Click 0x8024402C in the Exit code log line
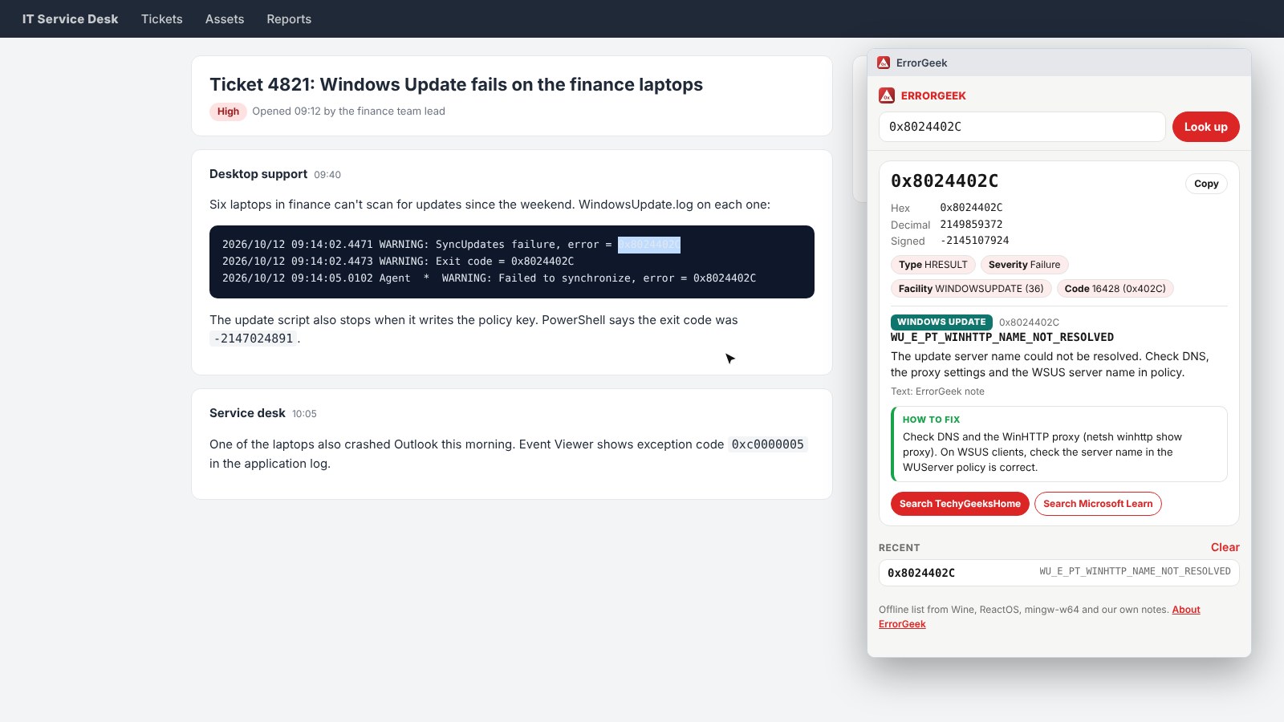The width and height of the screenshot is (1284, 722). tap(542, 262)
